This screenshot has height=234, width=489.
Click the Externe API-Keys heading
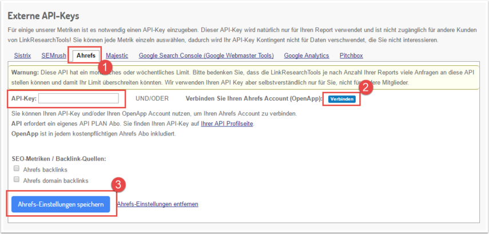point(43,16)
